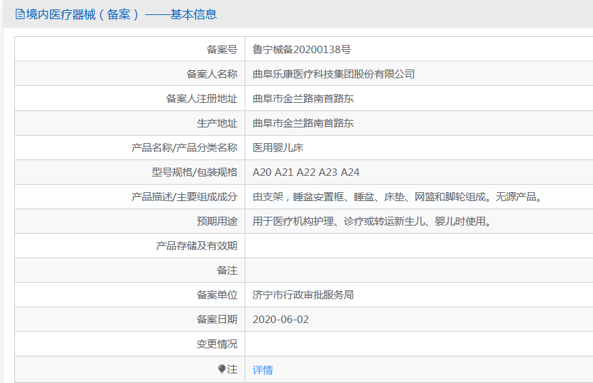Open the 详情 link

tap(262, 369)
